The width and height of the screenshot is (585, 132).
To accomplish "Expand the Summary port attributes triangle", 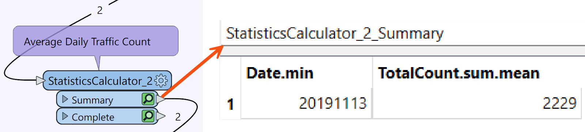I will (x=65, y=99).
